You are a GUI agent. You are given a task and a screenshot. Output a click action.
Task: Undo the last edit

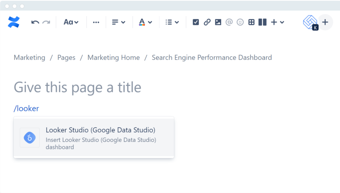pyautogui.click(x=35, y=22)
